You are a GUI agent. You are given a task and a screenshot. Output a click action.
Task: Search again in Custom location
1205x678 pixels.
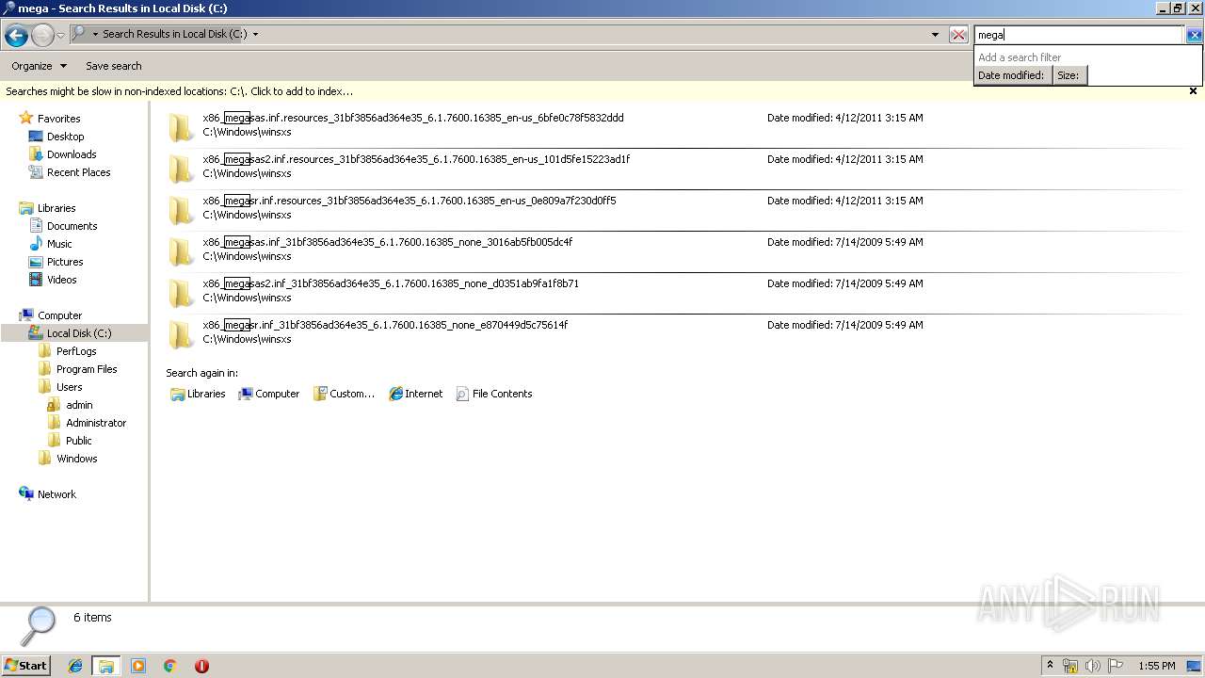coord(345,394)
